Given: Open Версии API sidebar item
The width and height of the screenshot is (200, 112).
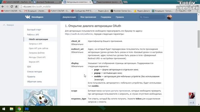Looking at the screenshot, I should point(34,62).
